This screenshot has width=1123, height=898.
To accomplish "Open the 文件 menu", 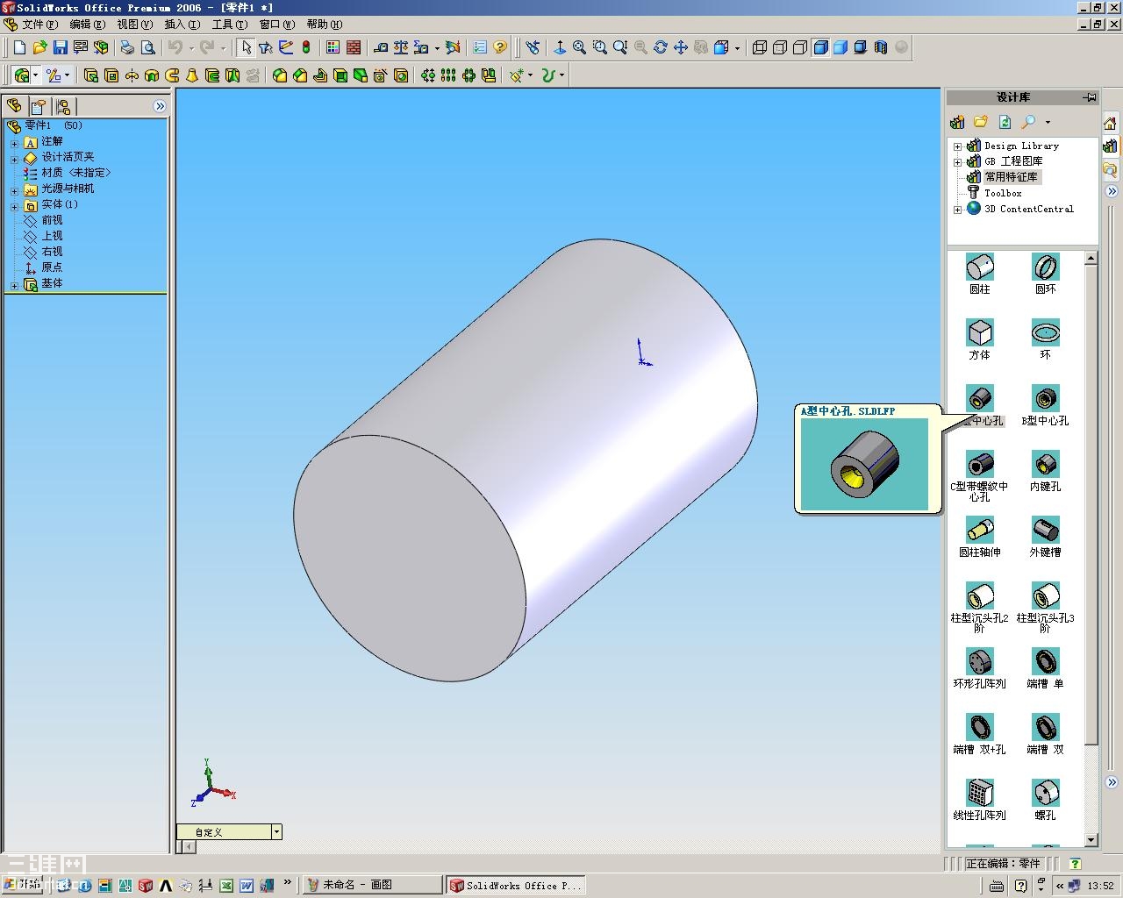I will click(39, 24).
